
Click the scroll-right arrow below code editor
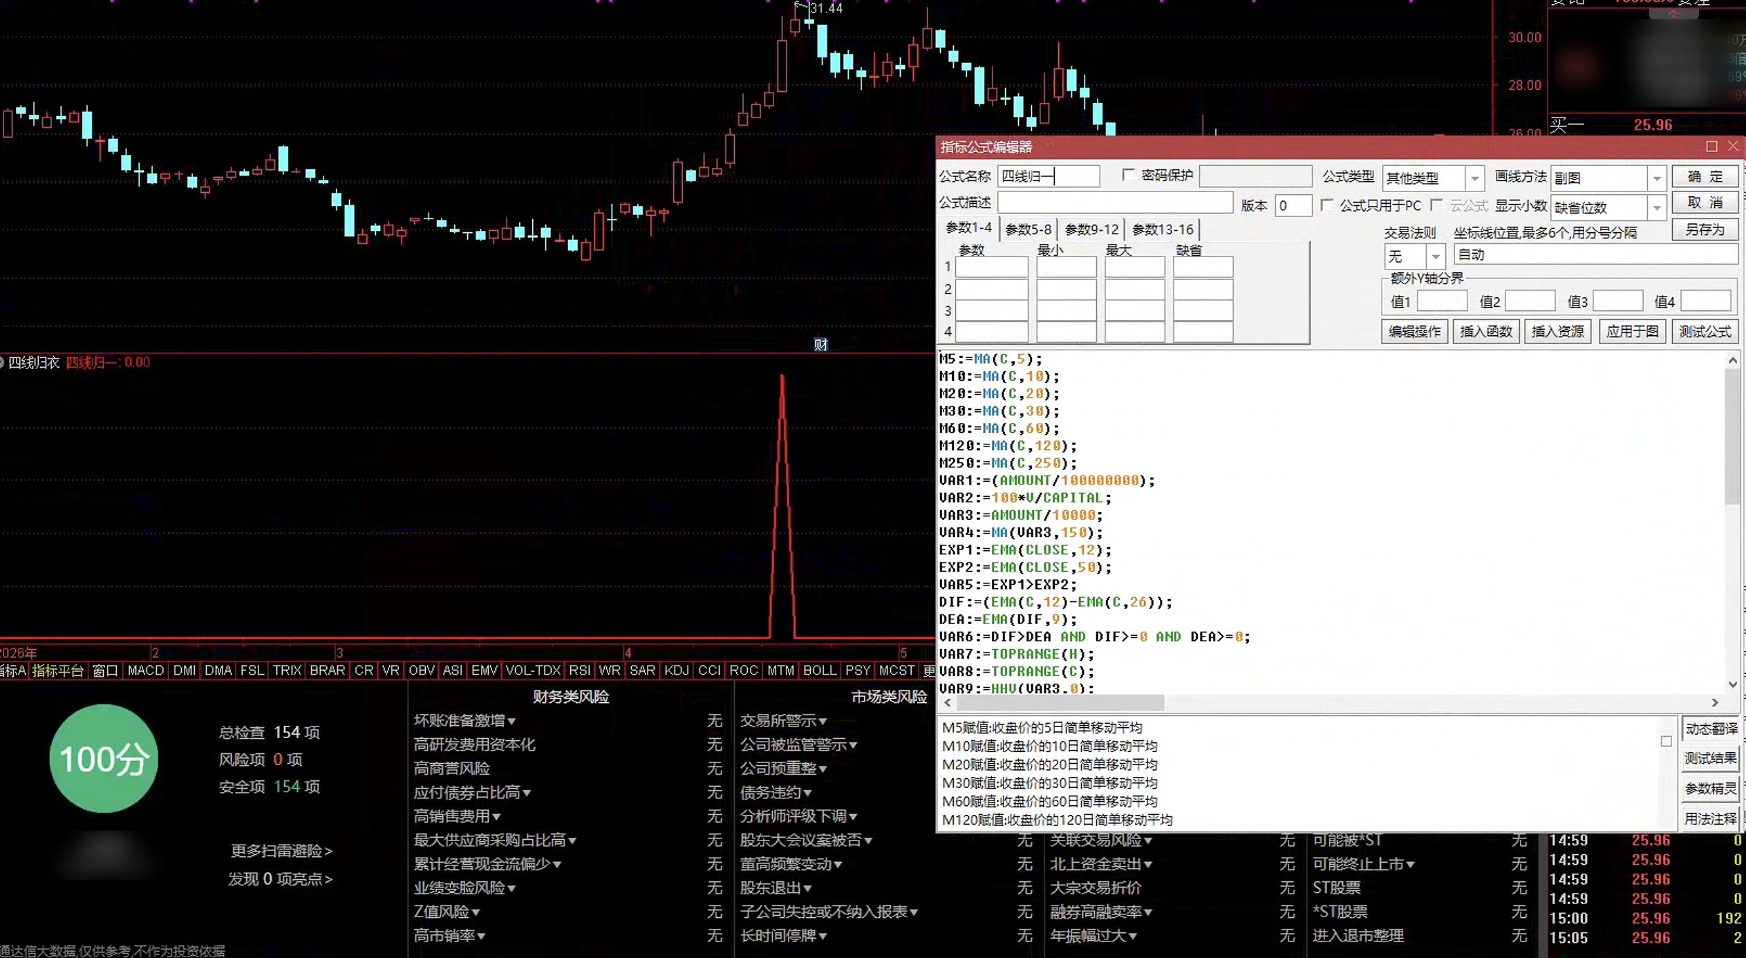pyautogui.click(x=1715, y=702)
